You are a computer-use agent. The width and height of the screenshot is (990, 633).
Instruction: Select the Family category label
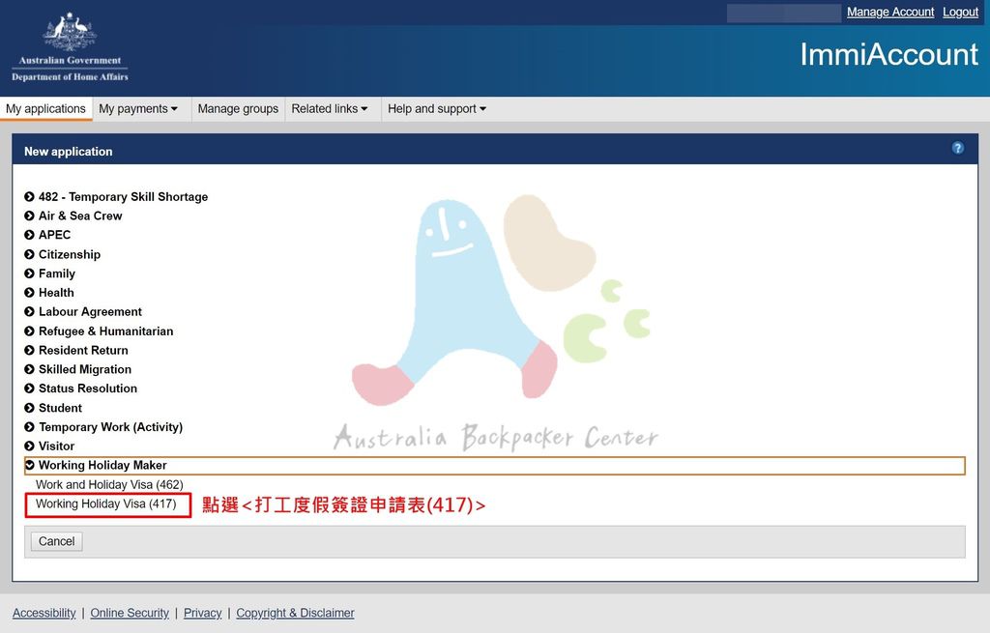tap(57, 273)
